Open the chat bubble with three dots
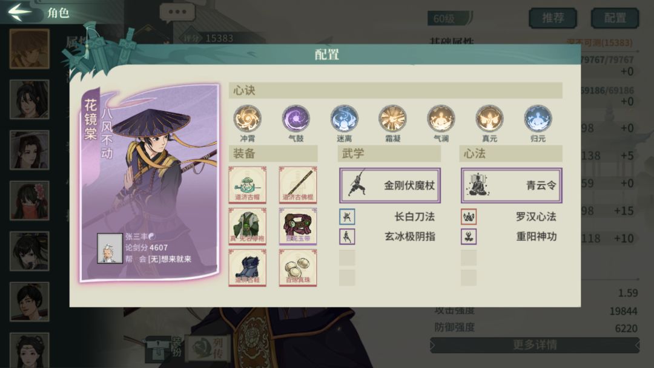The width and height of the screenshot is (654, 368). pyautogui.click(x=177, y=13)
